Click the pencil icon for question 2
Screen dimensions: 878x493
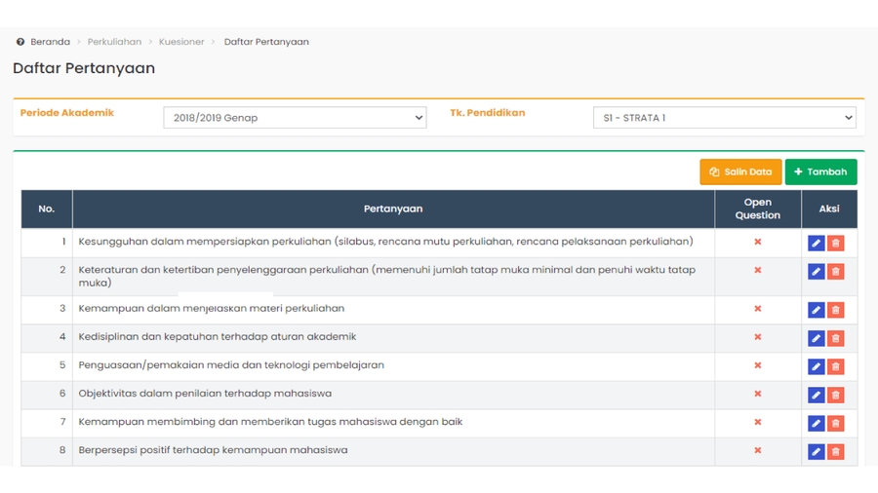(x=816, y=271)
